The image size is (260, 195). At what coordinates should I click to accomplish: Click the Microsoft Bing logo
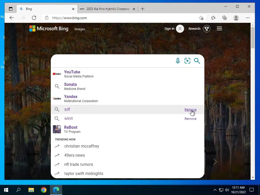(49, 28)
